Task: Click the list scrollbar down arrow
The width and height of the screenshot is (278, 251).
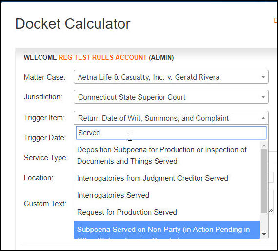Action: pyautogui.click(x=264, y=234)
